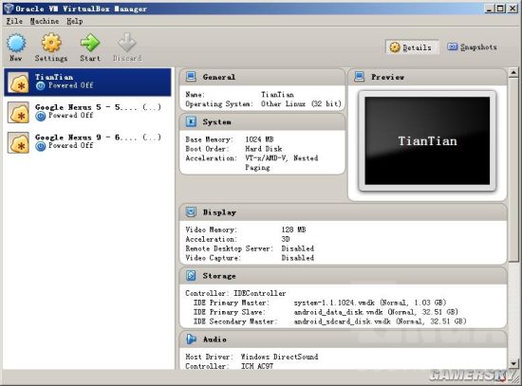Screen dimensions: 522x386
Task: Click the details pane scroll-down arrow
Action: click(x=513, y=363)
